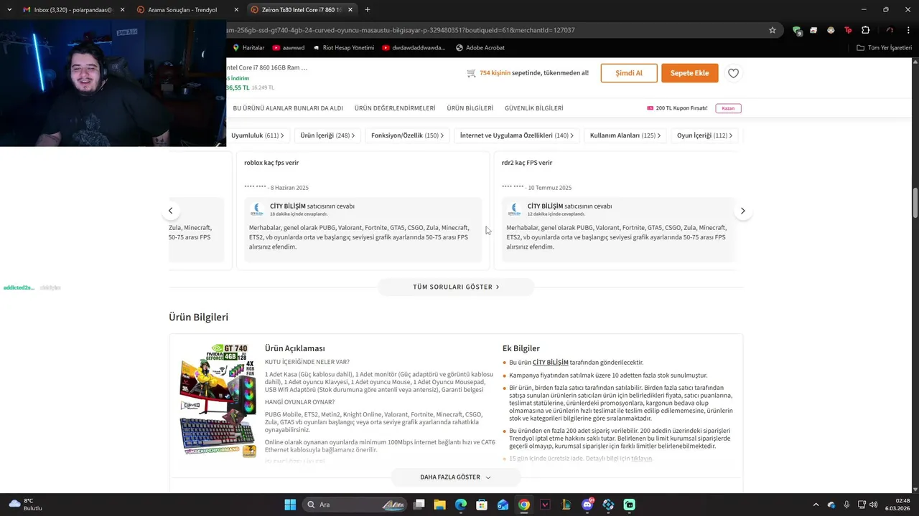Click Kazan coupon button
The image size is (919, 516).
tap(728, 108)
